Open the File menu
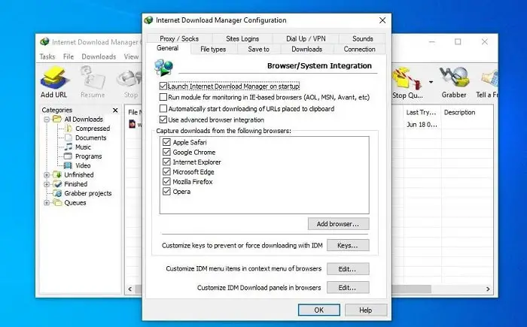This screenshot has width=527, height=327. tap(69, 56)
